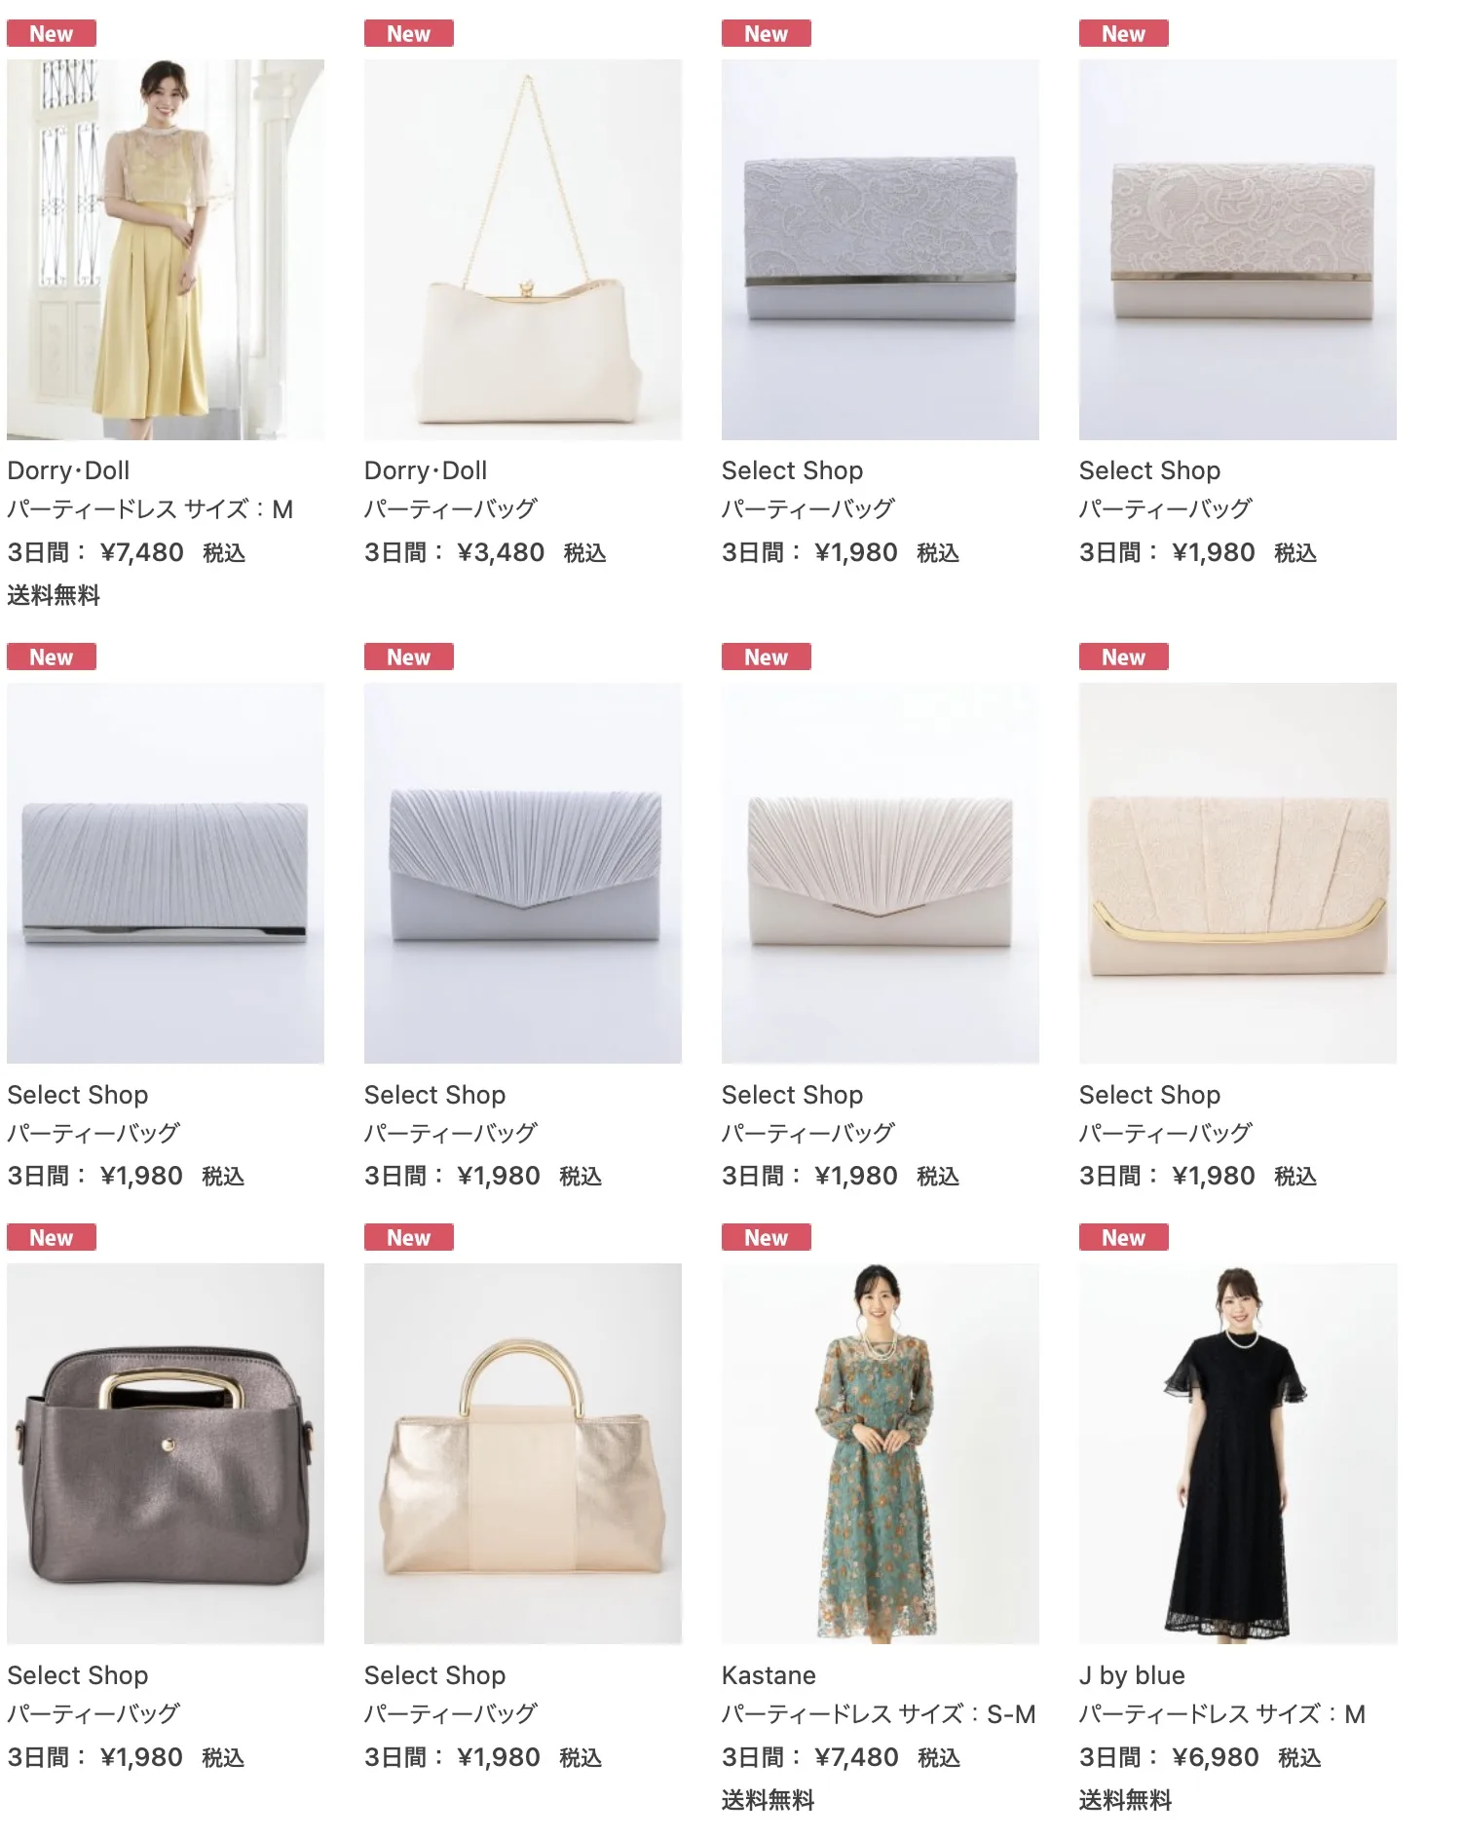View the green floral Kastane dress photo

pos(881,1453)
